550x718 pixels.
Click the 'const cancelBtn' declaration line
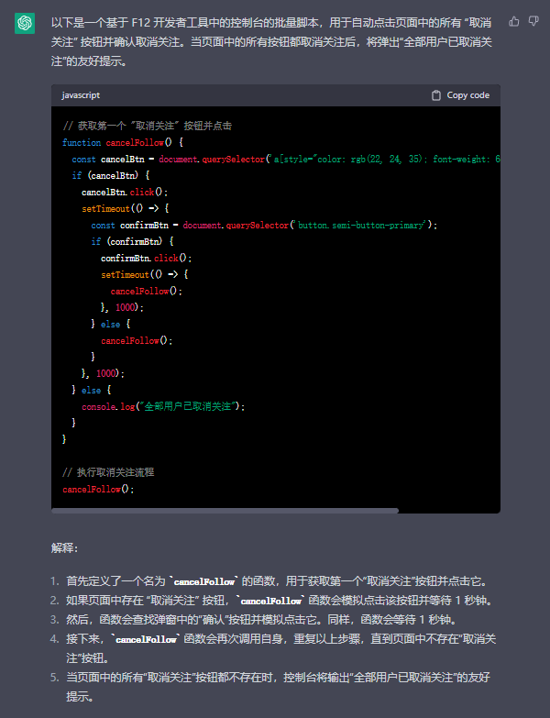point(286,159)
